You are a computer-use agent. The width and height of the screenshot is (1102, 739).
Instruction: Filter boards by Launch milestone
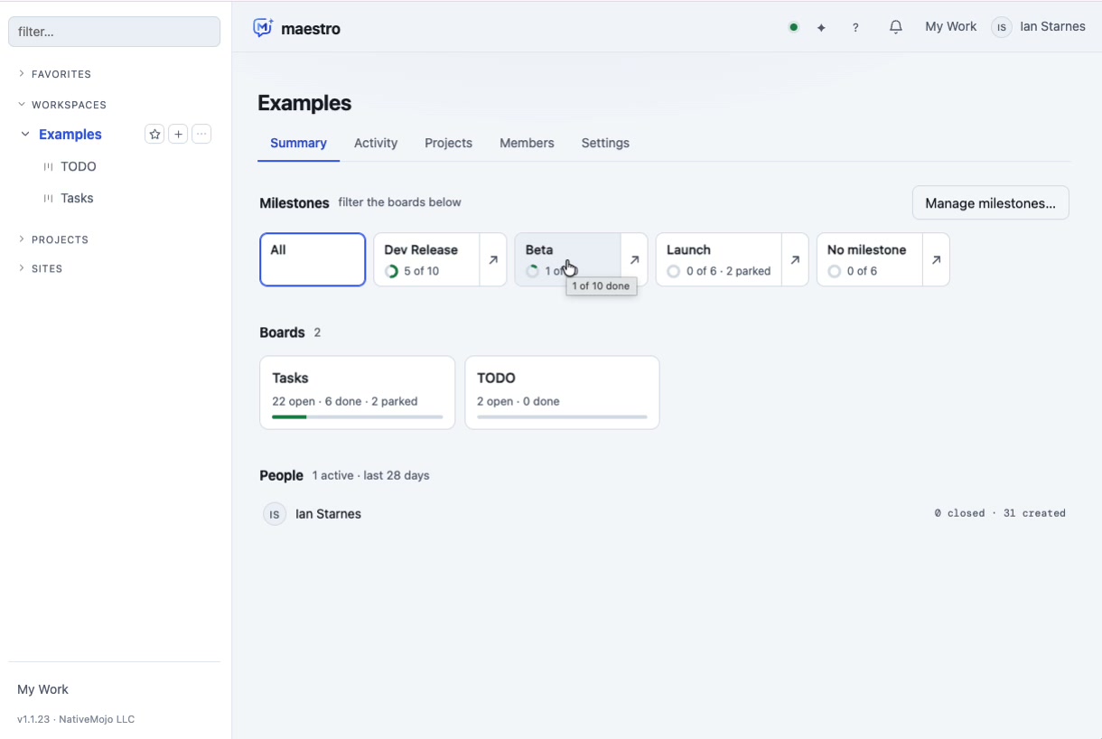pyautogui.click(x=718, y=260)
